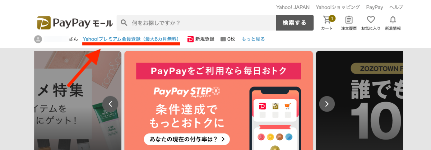
Task: Click the red PayPay icon beside 新規登録
Action: [x=191, y=39]
